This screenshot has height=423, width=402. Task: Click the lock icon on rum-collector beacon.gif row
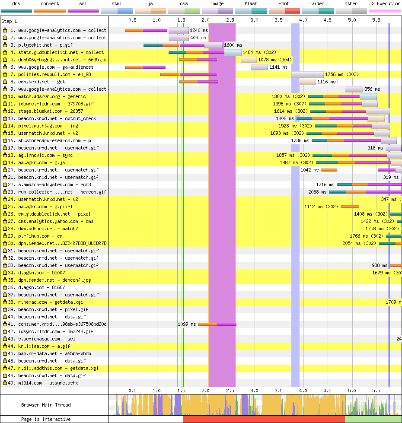click(5, 192)
